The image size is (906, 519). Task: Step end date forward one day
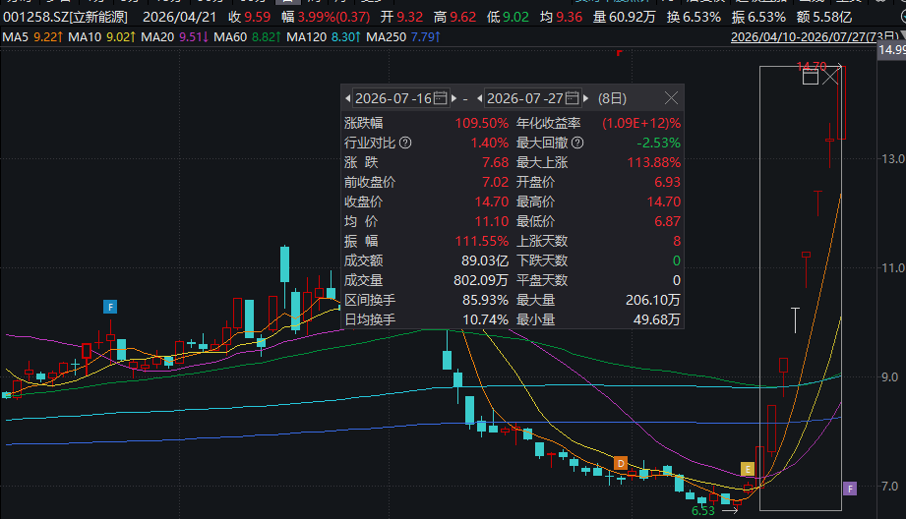click(585, 98)
